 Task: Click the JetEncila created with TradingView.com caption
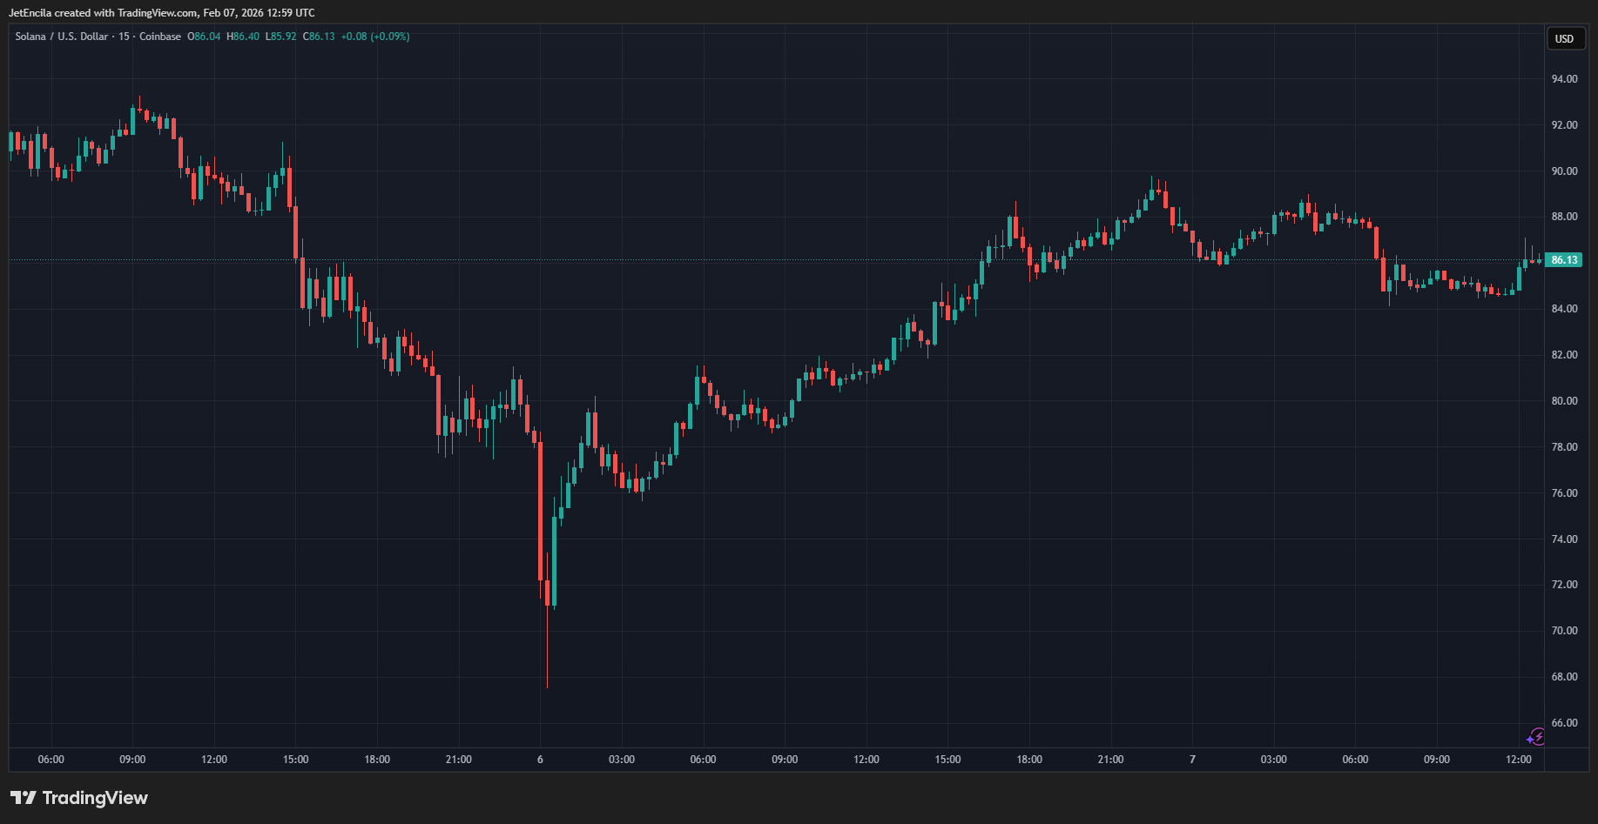[162, 13]
